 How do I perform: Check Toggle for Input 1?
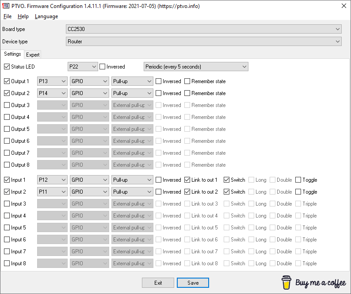298,180
